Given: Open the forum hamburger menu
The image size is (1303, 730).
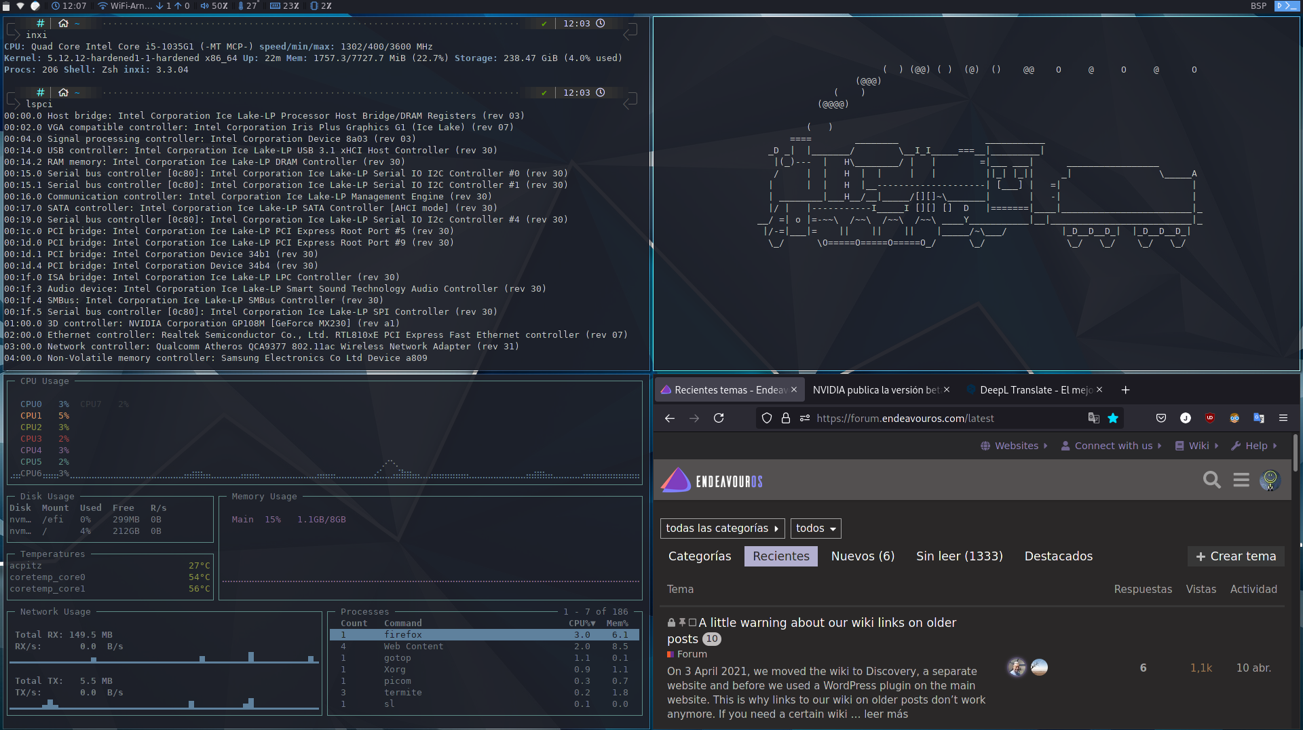Looking at the screenshot, I should click(x=1241, y=480).
